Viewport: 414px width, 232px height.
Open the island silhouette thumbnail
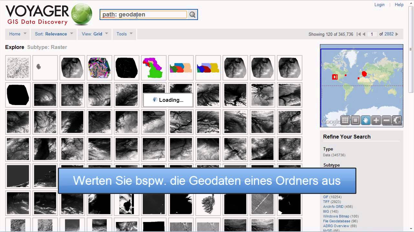point(208,203)
